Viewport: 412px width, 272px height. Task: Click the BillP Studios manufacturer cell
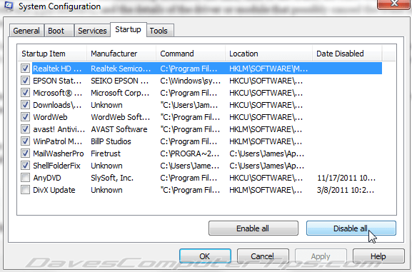pyautogui.click(x=111, y=141)
